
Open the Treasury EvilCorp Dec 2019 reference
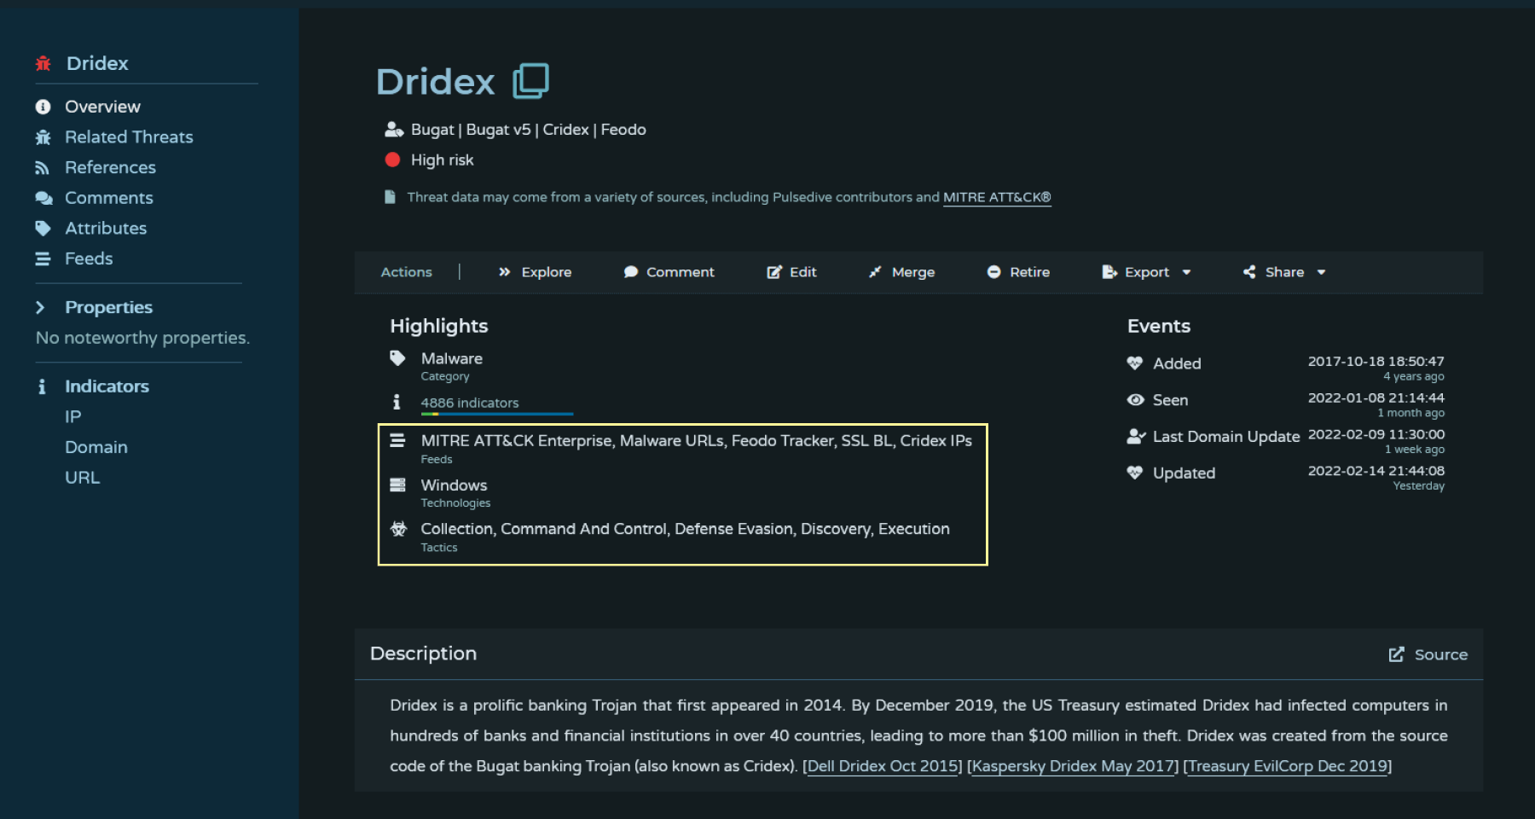[x=1288, y=766]
